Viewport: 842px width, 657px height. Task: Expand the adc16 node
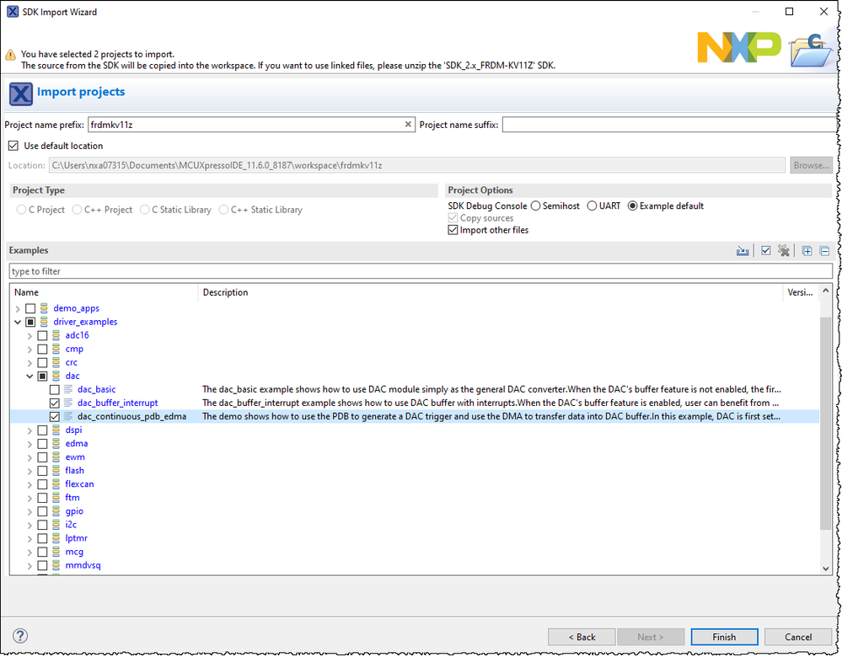[29, 335]
